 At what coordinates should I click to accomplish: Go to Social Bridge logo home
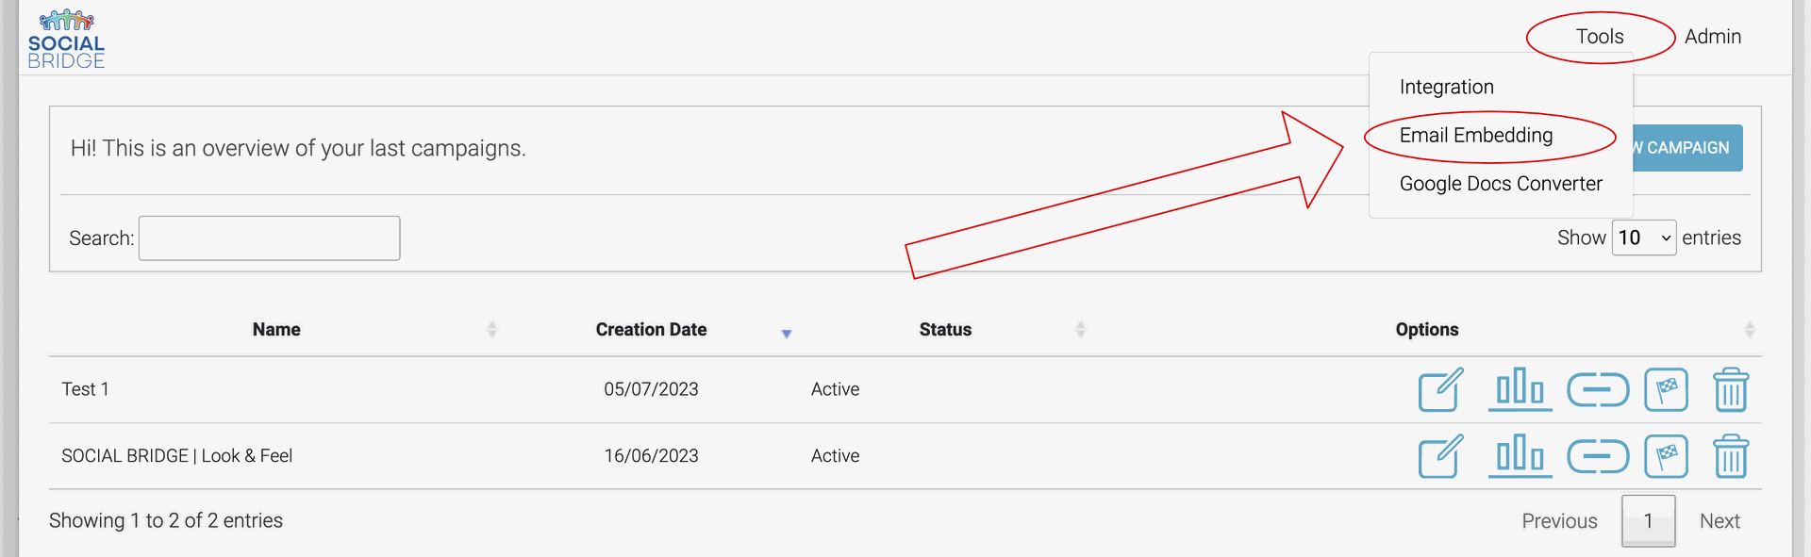click(x=66, y=39)
